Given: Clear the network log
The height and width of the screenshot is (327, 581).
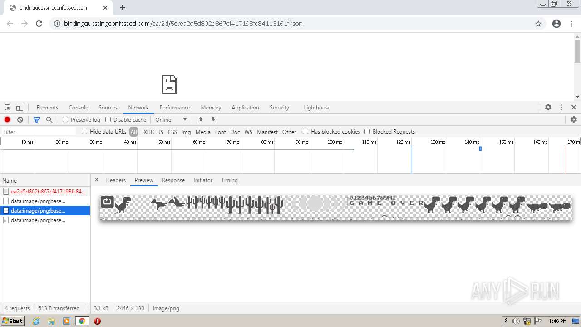Looking at the screenshot, I should click(20, 119).
